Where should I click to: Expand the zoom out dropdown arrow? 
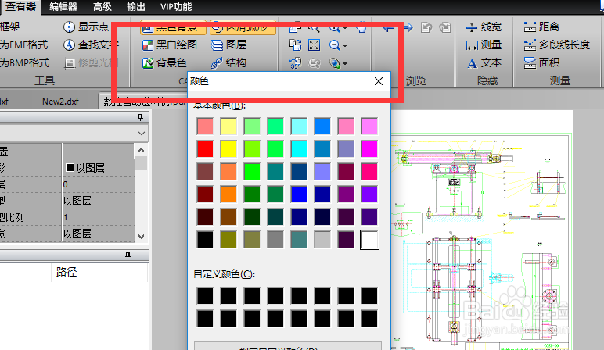tap(345, 45)
